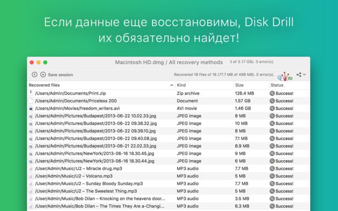
Task: Close window with red button
Action: [x=32, y=62]
